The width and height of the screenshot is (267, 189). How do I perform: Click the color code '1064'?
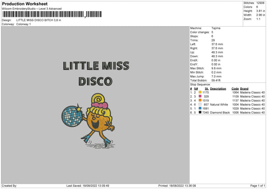pos(235,92)
